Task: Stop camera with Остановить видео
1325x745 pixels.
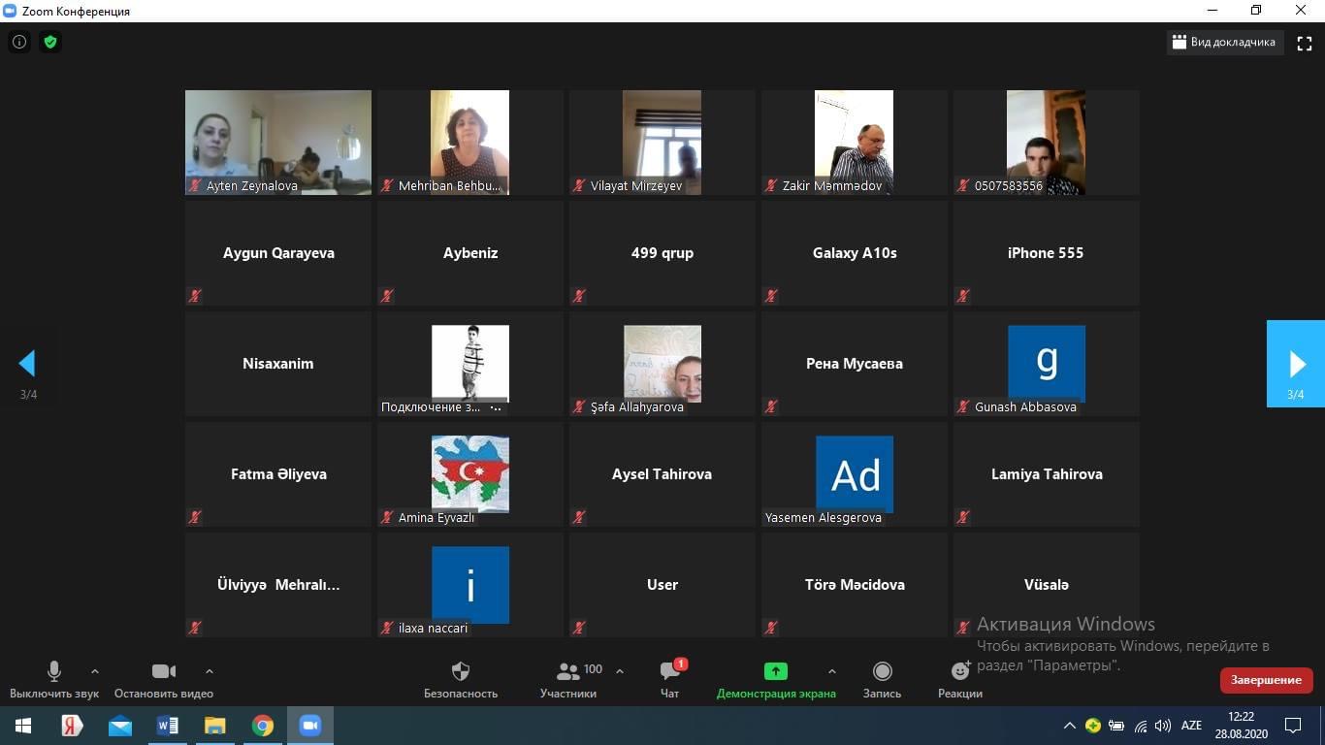Action: [x=164, y=680]
